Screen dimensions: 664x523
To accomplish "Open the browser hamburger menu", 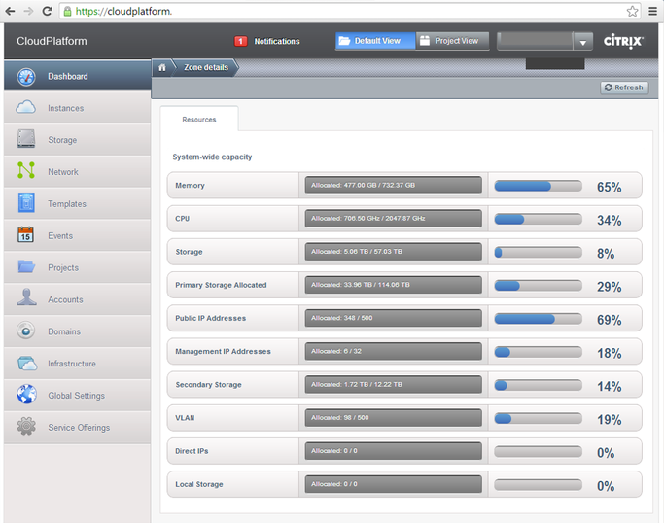I will coord(653,11).
